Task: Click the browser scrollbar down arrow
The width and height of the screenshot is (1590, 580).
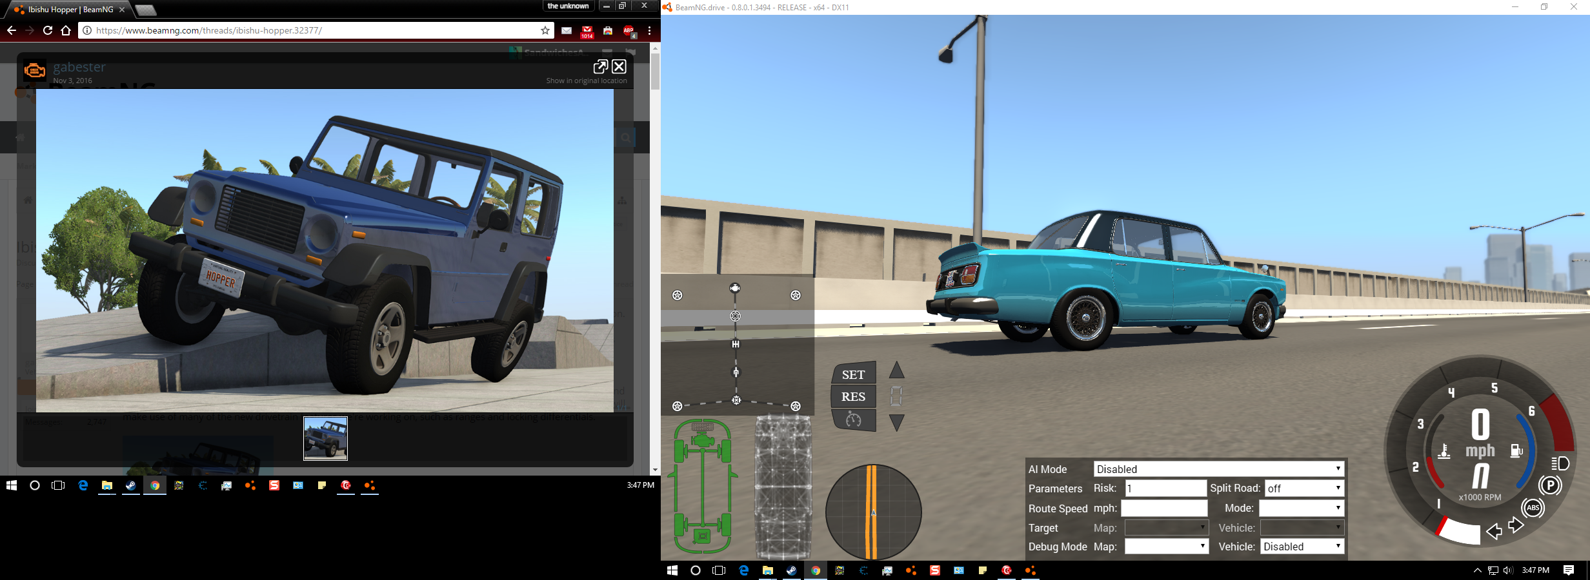Action: [x=655, y=470]
